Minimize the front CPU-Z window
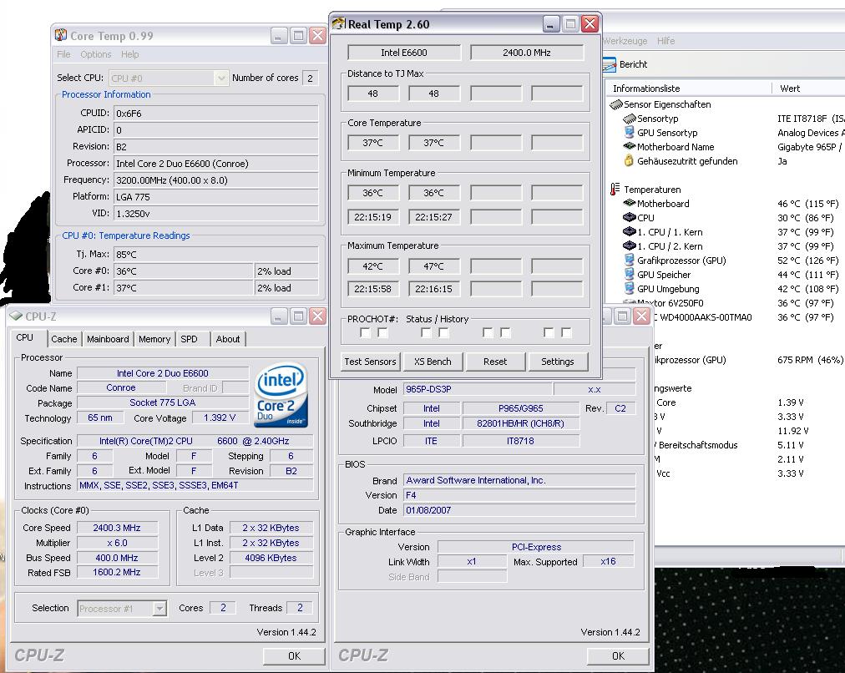Screen dimensions: 845x673 click(278, 316)
